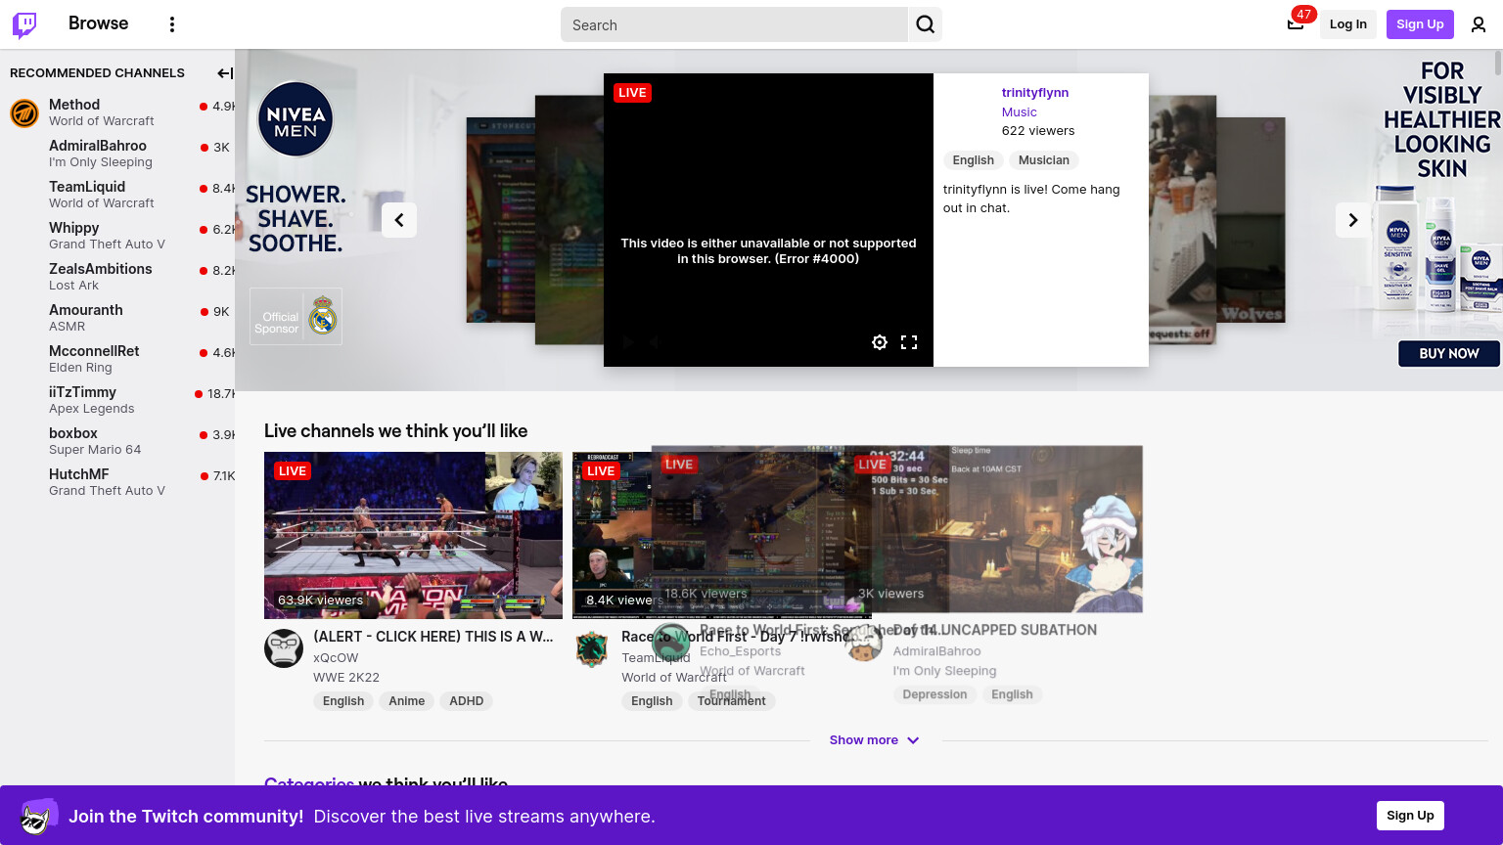Image resolution: width=1503 pixels, height=845 pixels.
Task: Open TeamLiquid in recommended channels
Action: coord(117,195)
